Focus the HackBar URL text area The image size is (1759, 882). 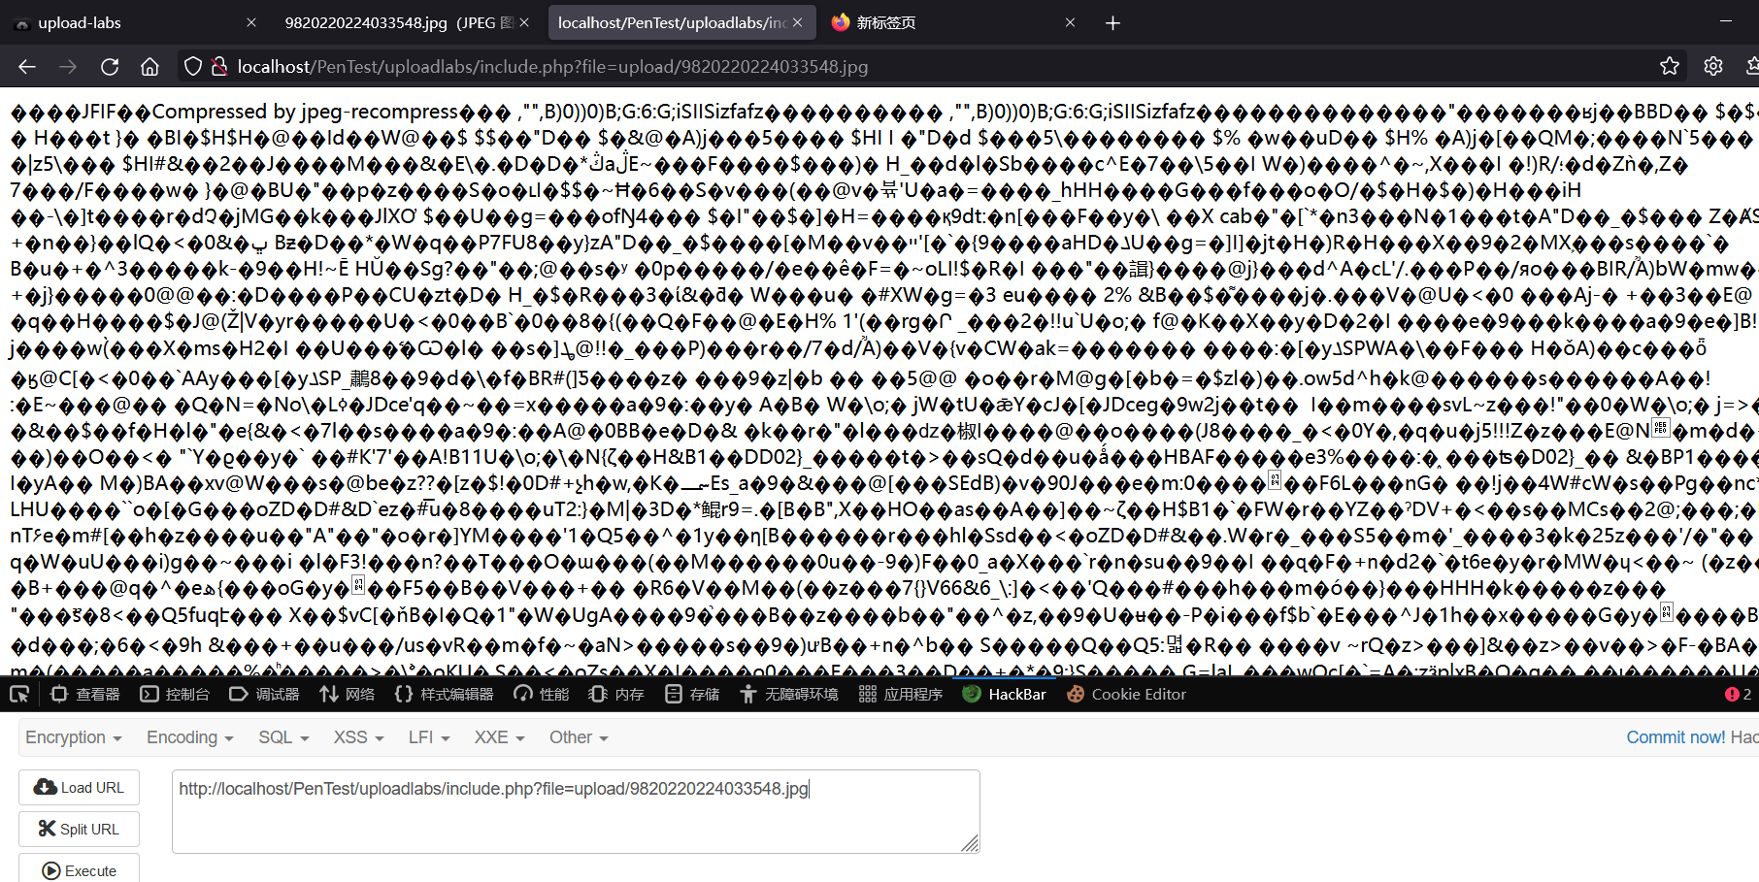576,811
